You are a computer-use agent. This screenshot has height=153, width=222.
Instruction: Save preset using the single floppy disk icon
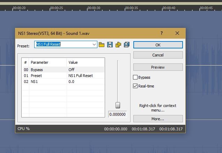pyautogui.click(x=110, y=45)
